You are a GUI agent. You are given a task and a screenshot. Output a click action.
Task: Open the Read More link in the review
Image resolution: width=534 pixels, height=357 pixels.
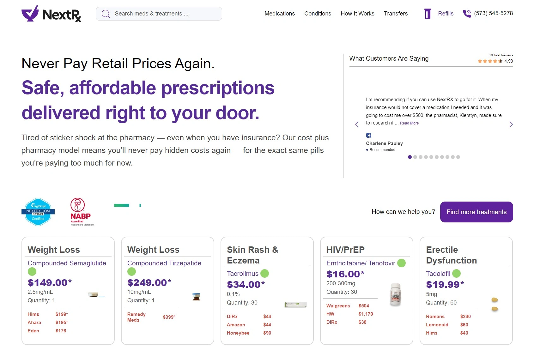(409, 123)
